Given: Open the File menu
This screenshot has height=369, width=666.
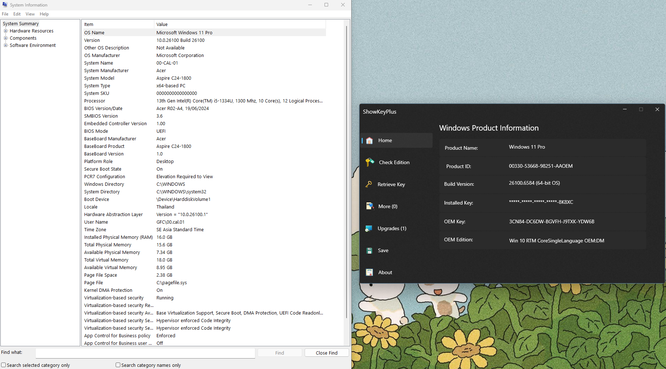Looking at the screenshot, I should [x=5, y=14].
